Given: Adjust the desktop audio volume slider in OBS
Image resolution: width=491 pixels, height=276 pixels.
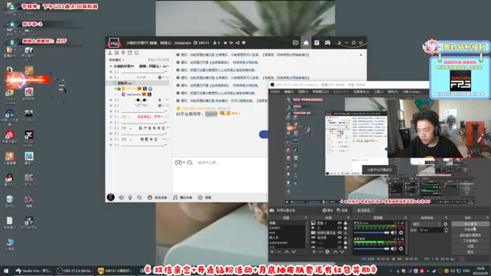Looking at the screenshot, I should coord(371,248).
